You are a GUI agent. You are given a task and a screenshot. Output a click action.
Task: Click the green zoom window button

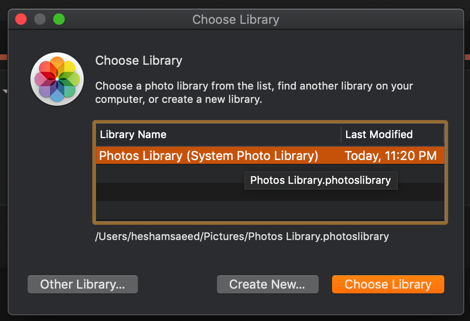[59, 20]
